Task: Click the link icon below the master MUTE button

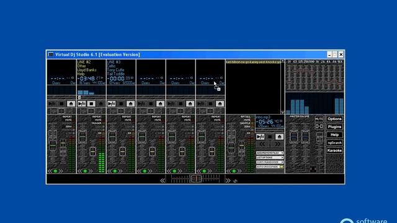Action: coord(319,126)
